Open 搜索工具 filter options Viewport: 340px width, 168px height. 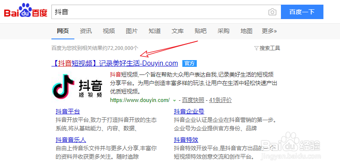point(267,48)
